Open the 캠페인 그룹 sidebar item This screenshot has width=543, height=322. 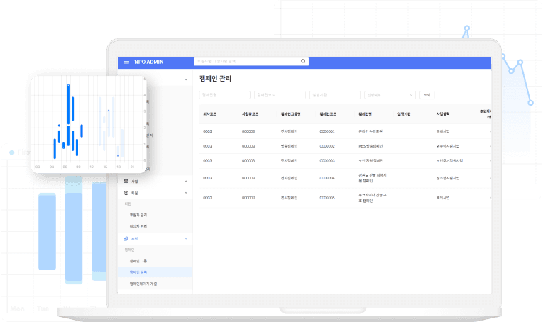click(x=138, y=261)
